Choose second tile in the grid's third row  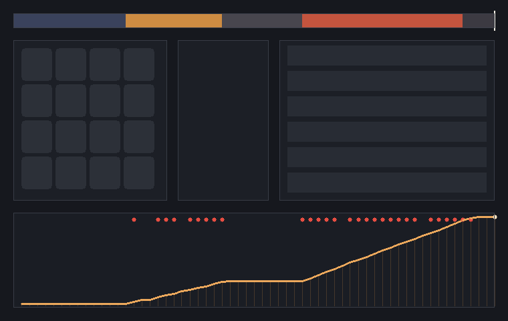71,137
